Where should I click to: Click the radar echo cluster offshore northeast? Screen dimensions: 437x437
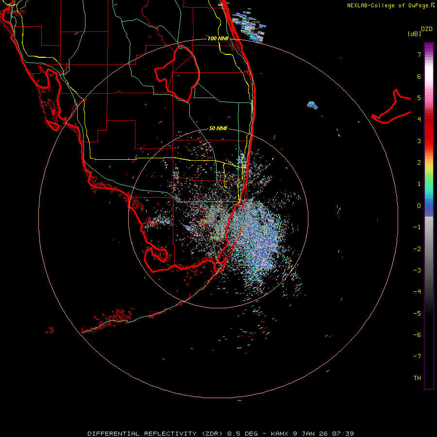coord(249,27)
